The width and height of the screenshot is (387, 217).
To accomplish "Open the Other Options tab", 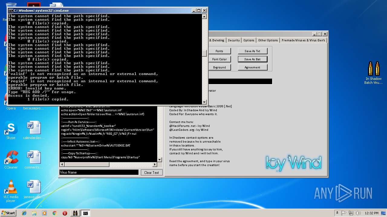I will (x=268, y=40).
